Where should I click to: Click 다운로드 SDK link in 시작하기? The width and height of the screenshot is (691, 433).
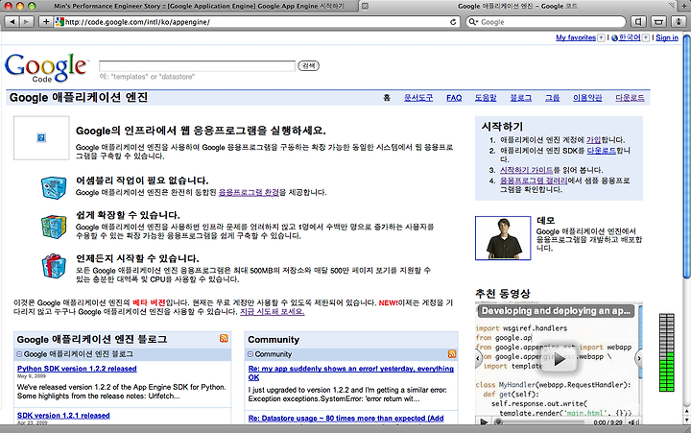(x=602, y=151)
